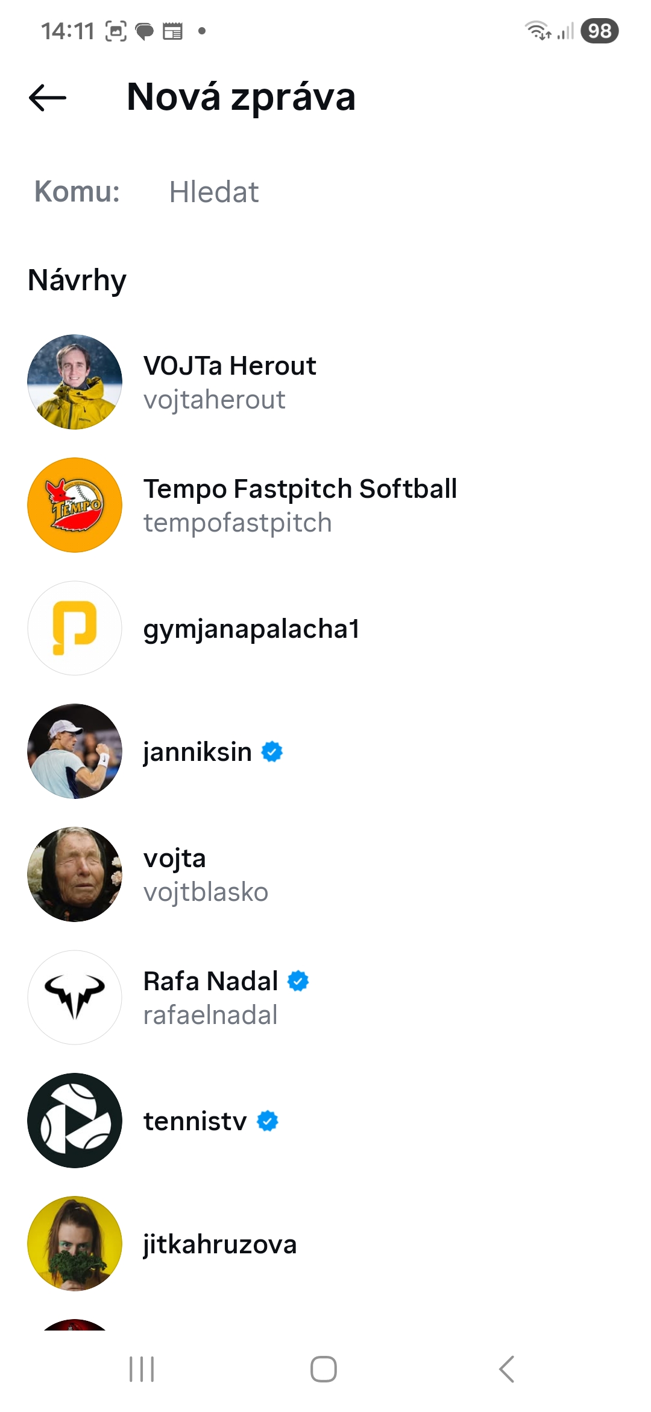Screen dimensions: 651x1412
Task: Tap the tennistv play-ball logo avatar
Action: [75, 1121]
